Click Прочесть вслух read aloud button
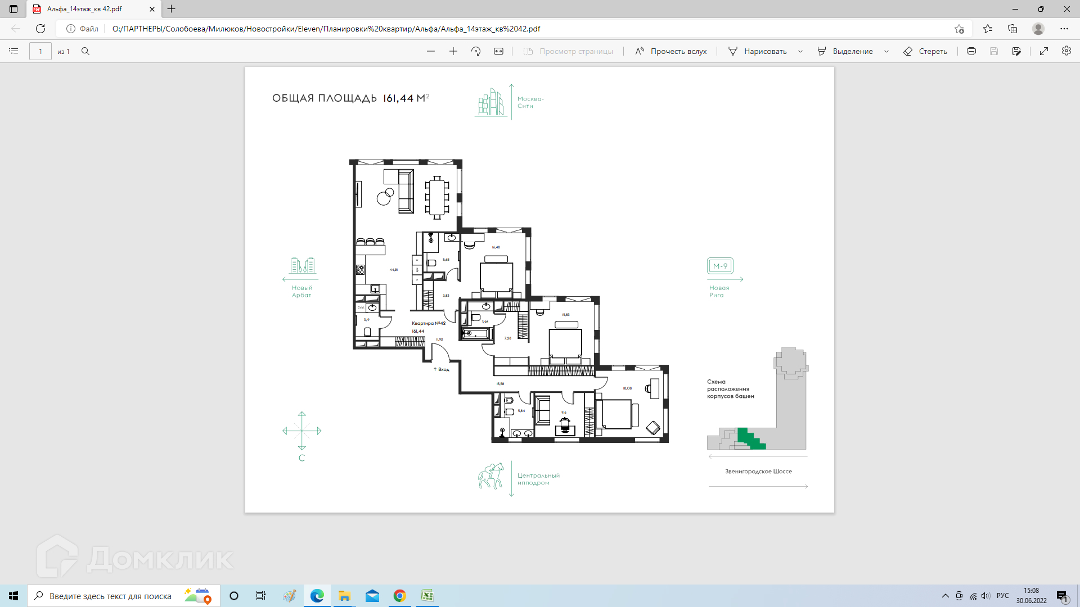This screenshot has width=1080, height=607. [x=671, y=51]
